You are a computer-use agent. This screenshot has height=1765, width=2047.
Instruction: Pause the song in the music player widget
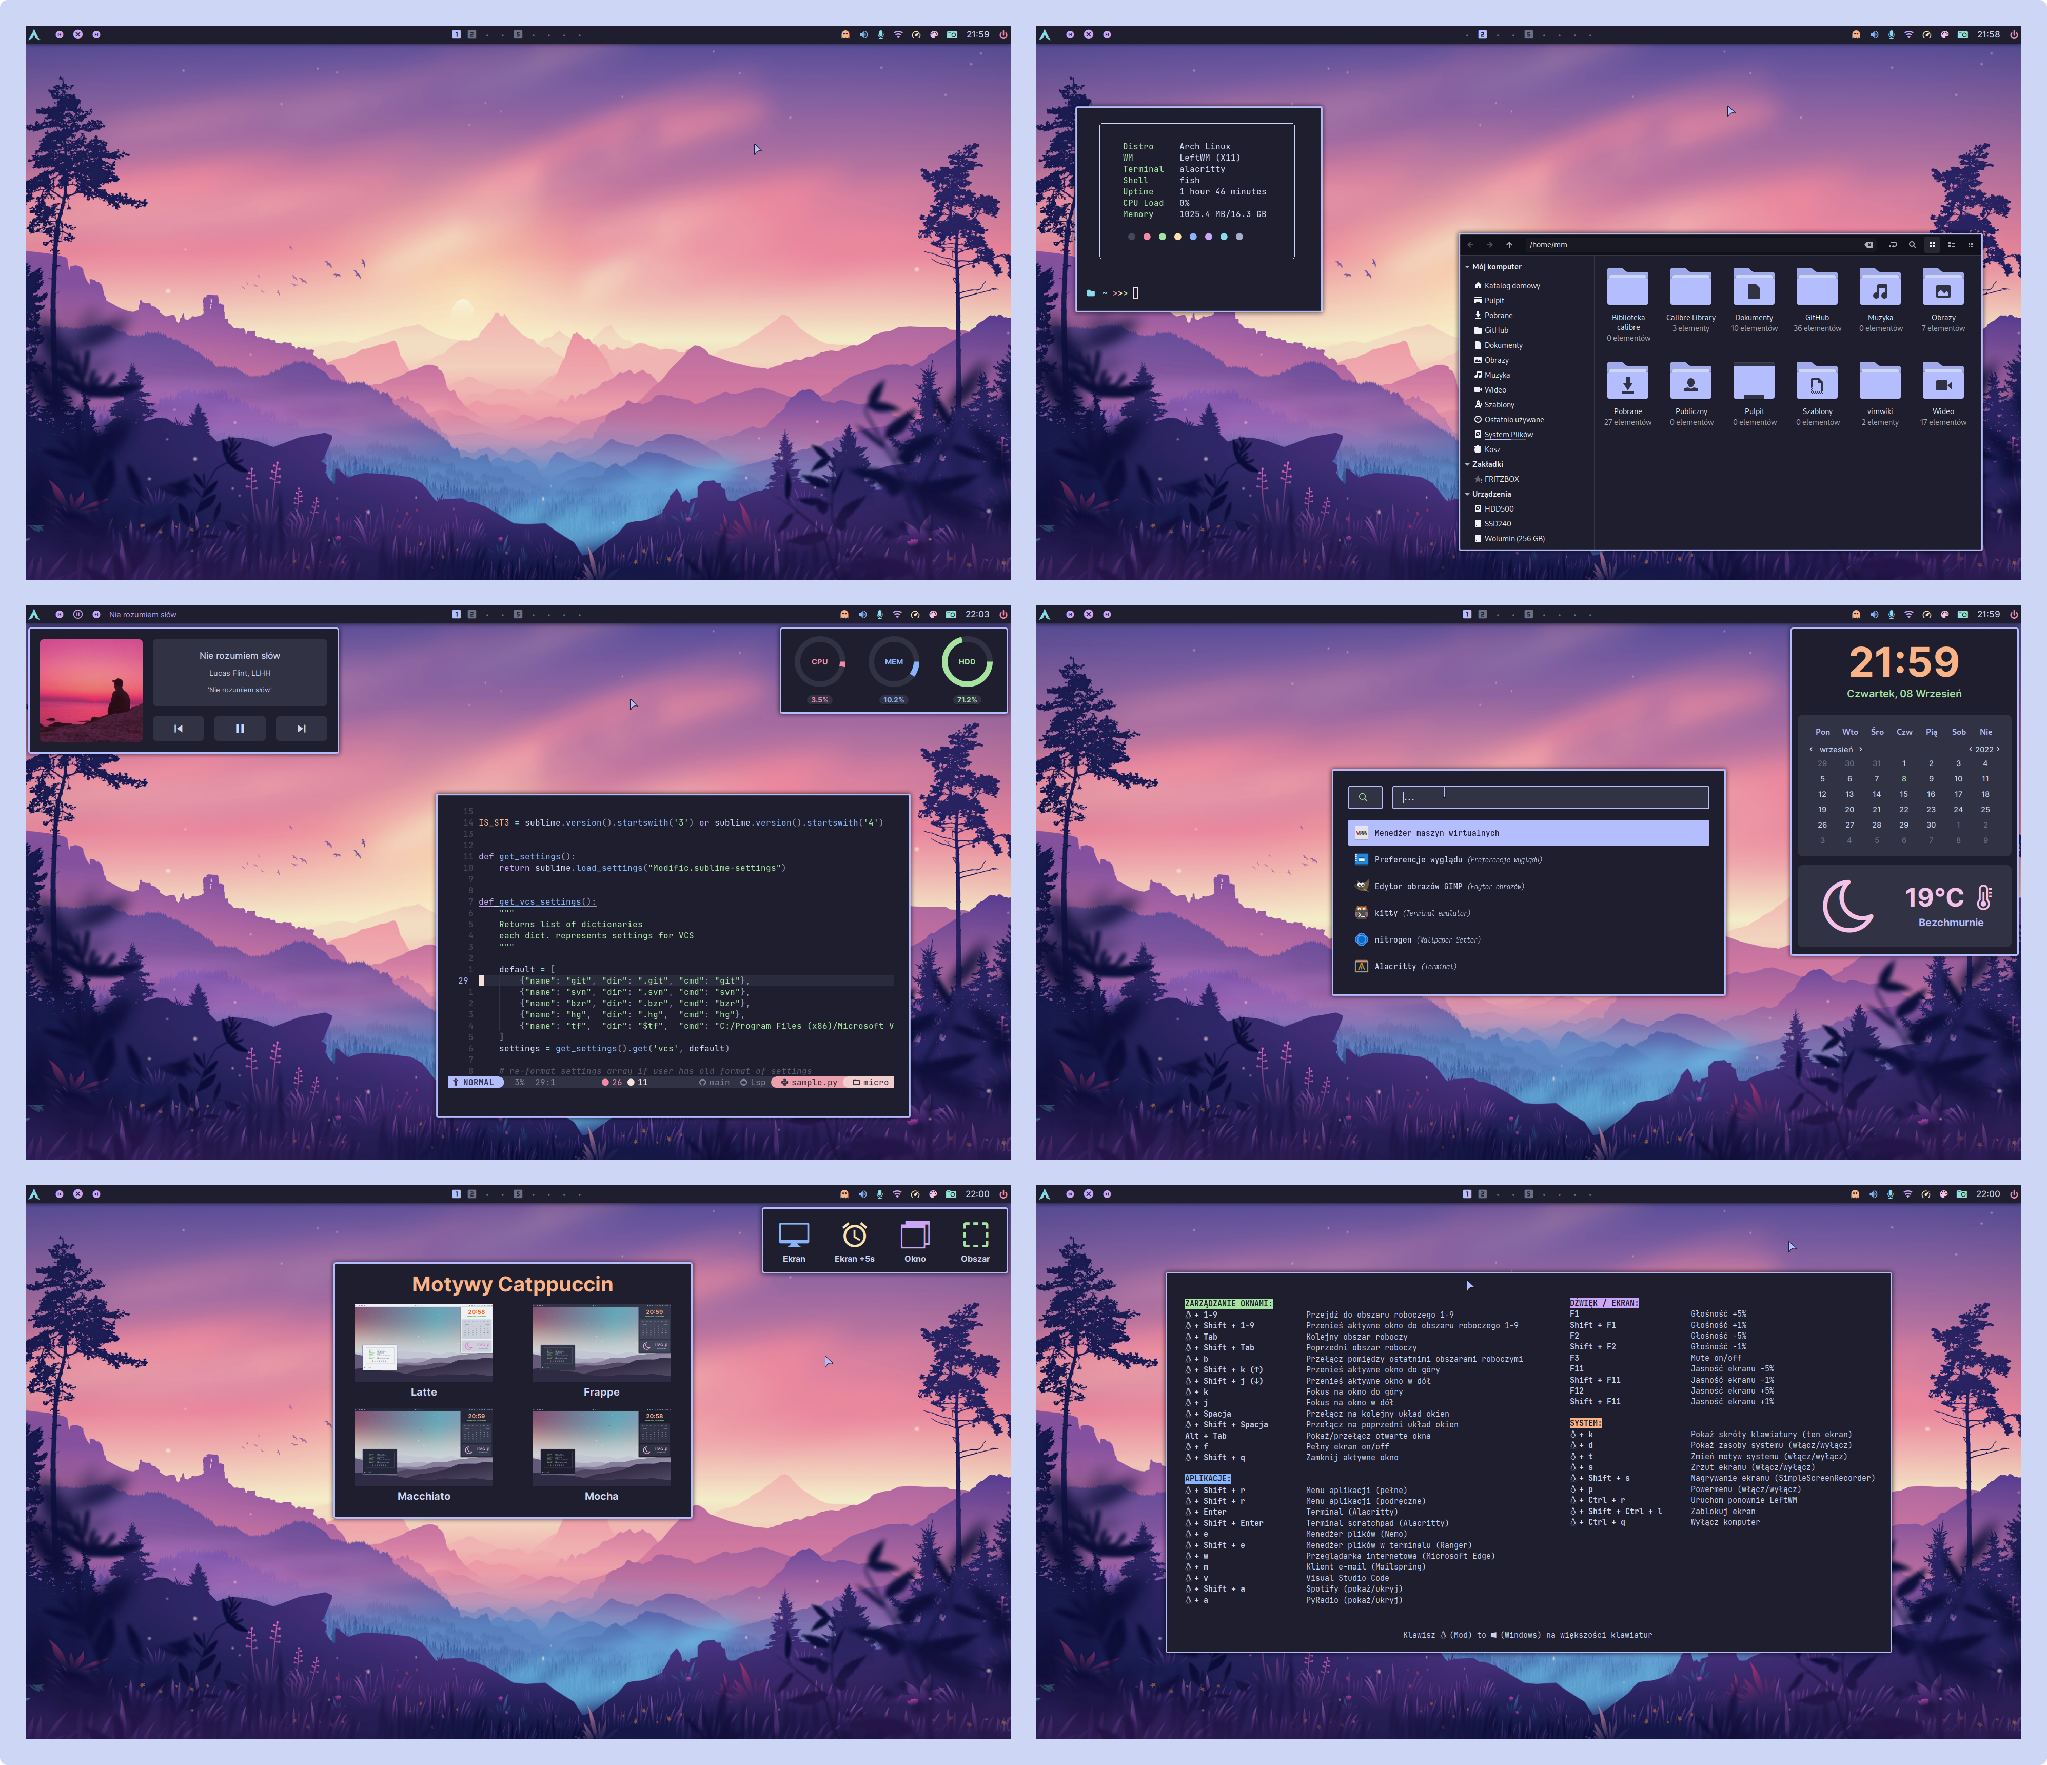tap(239, 729)
